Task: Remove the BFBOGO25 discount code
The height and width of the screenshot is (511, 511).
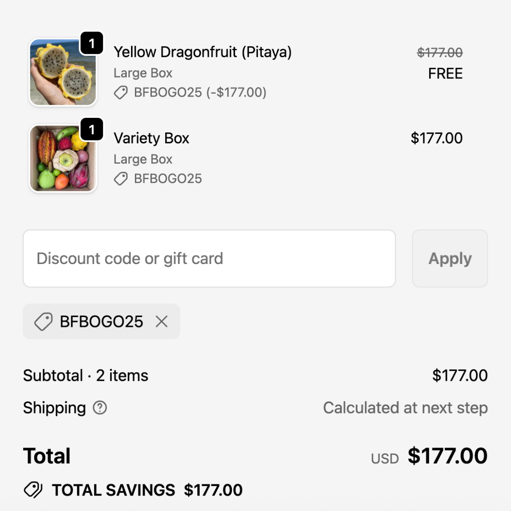Action: pos(162,322)
